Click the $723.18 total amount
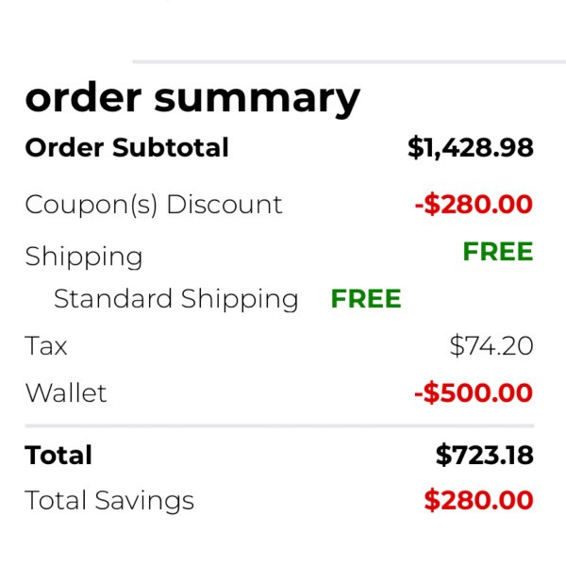This screenshot has width=566, height=566. click(x=485, y=455)
